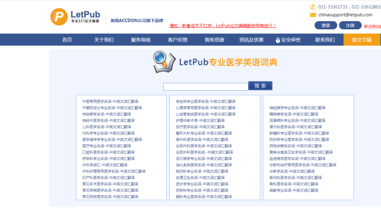The width and height of the screenshot is (381, 208).
Task: Open 智库资源 menu item
Action: pyautogui.click(x=214, y=40)
